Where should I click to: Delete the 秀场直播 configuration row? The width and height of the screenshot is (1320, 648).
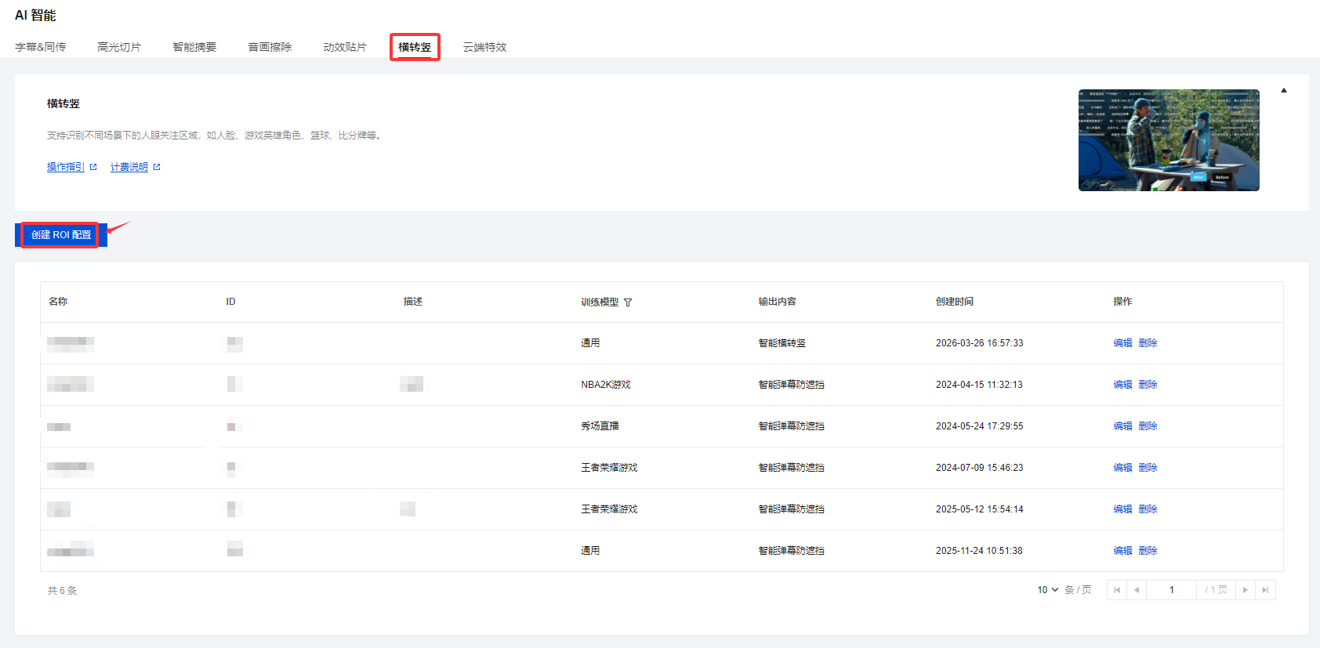point(1148,426)
